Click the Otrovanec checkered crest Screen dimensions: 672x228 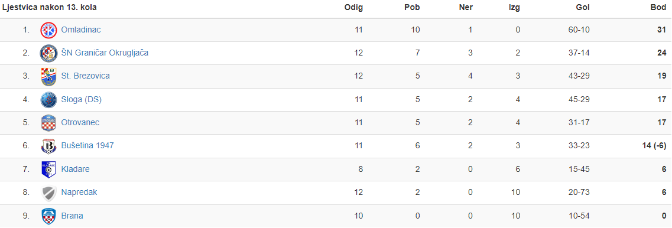(48, 123)
